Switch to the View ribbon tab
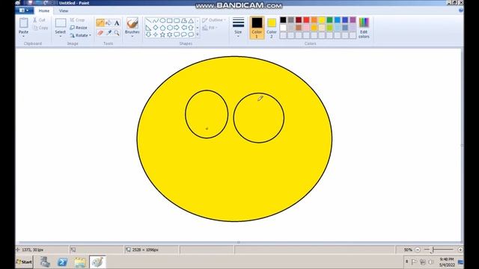This screenshot has height=269, width=479. tap(63, 10)
